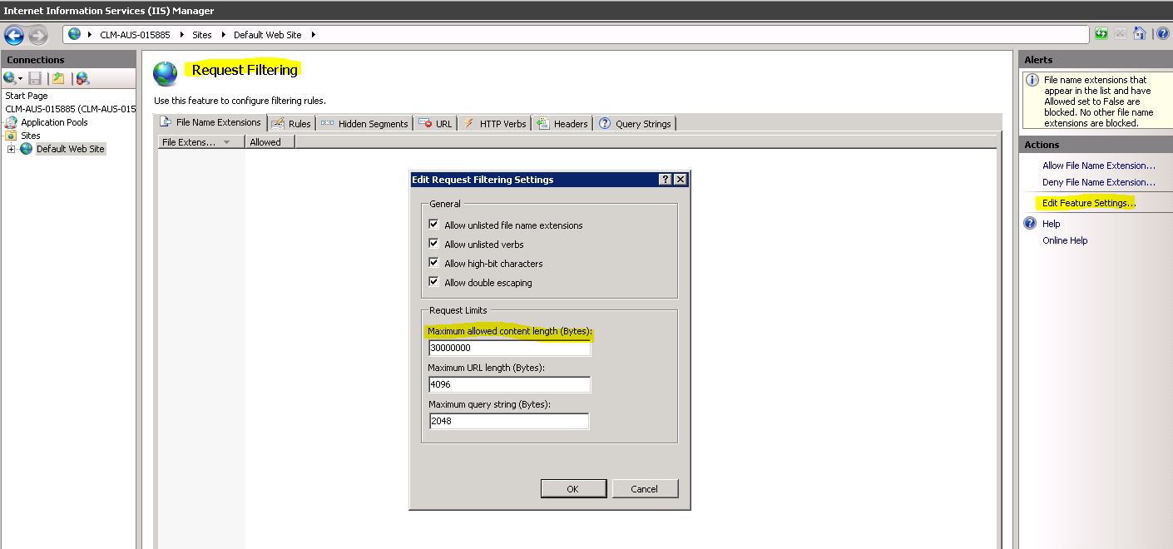Toggle Allow unlisted file name extensions
Screen dimensions: 1173x549
(433, 225)
